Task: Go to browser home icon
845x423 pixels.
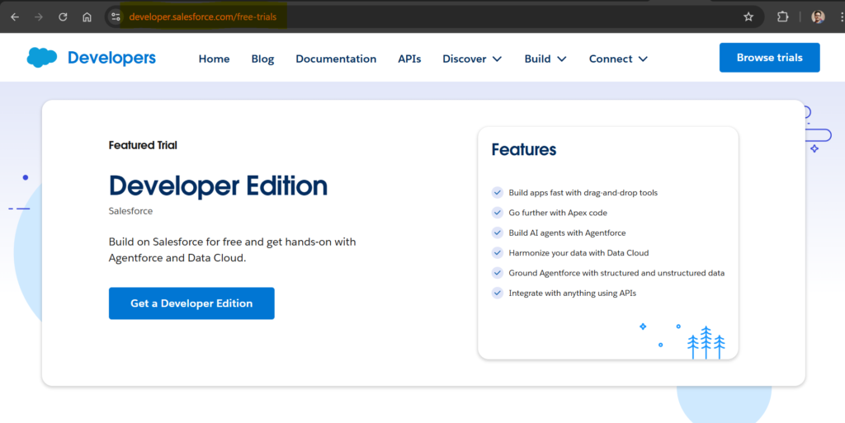Action: pos(87,17)
